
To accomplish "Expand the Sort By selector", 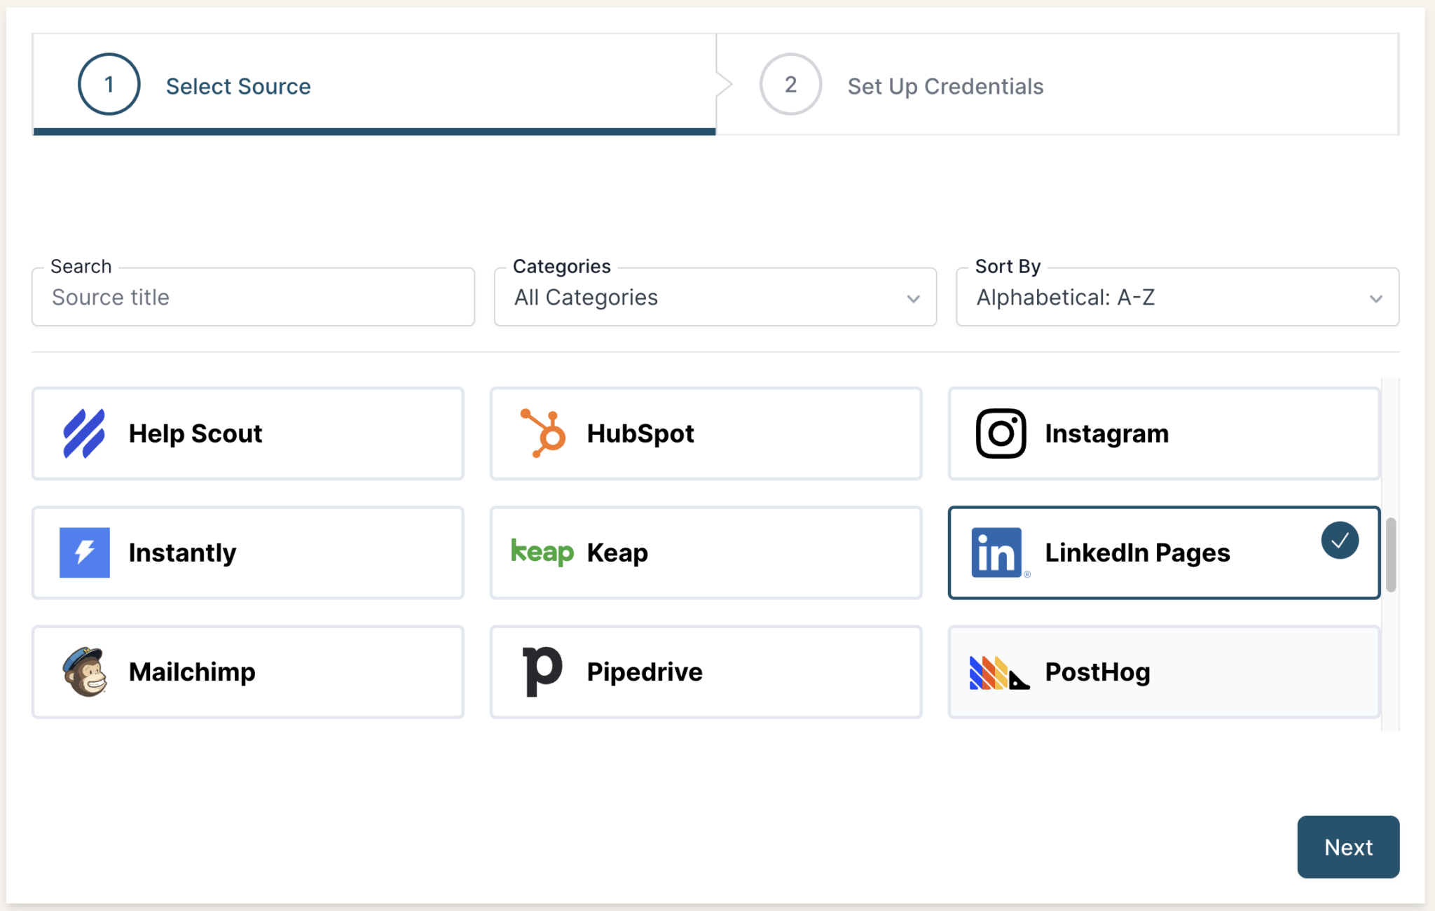I will [1176, 297].
